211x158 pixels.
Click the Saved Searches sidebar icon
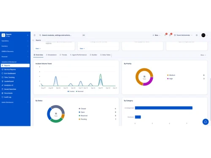coord(3,89)
